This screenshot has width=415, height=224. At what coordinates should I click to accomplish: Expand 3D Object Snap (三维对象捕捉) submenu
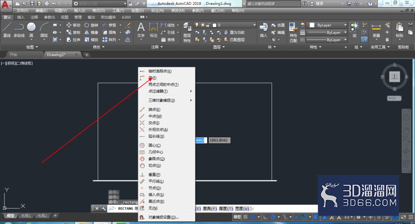(x=167, y=100)
